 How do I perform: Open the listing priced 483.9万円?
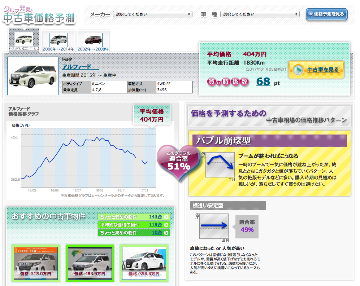[x=90, y=263]
